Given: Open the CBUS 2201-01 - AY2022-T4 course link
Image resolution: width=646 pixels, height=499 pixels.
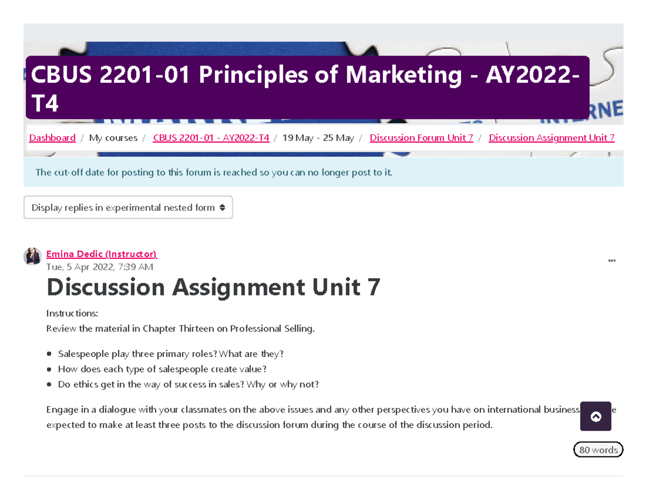Looking at the screenshot, I should point(211,137).
